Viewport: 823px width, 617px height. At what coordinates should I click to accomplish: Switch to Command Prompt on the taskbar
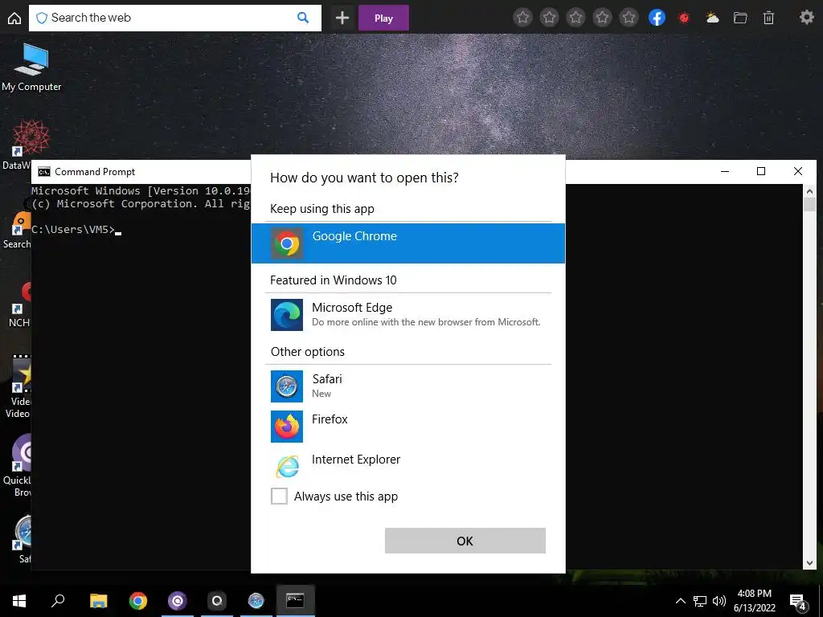(x=295, y=601)
